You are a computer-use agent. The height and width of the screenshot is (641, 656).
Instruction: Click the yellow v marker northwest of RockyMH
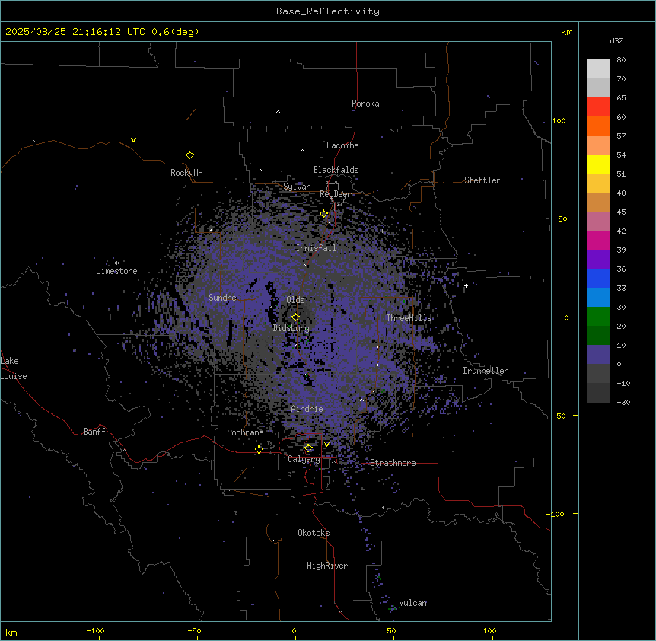click(133, 140)
